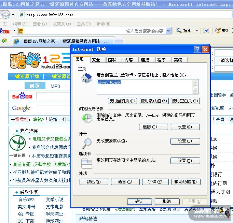The width and height of the screenshot is (233, 223).
Task: Switch to the 高级 tab
Action: (x=180, y=60)
